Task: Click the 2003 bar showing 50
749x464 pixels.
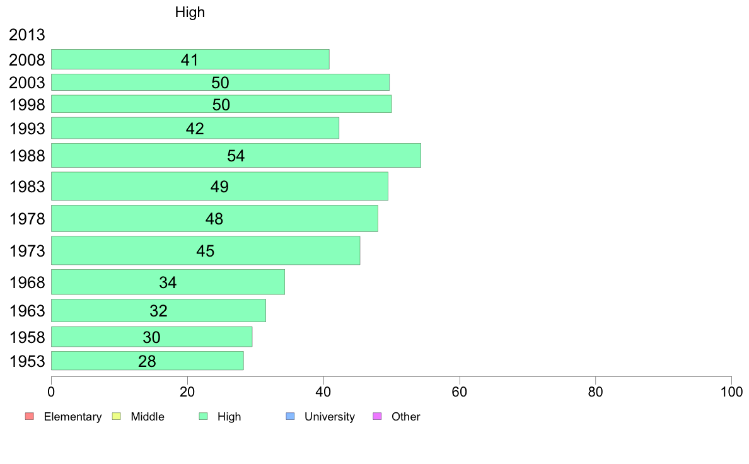Action: pos(220,82)
